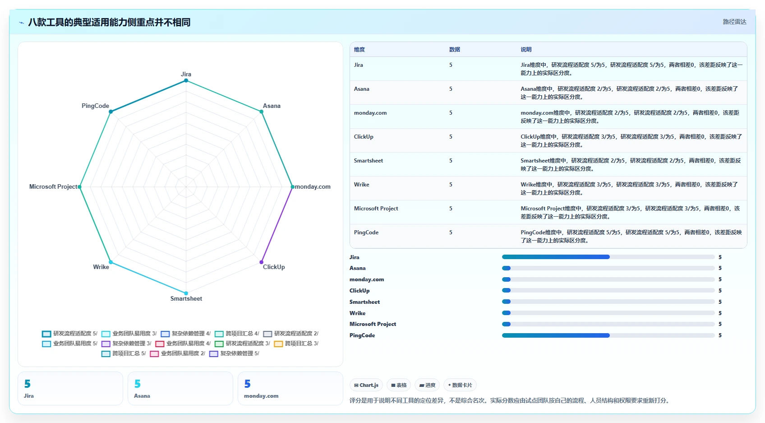Click the small icon beside the page title
This screenshot has width=765, height=423.
click(x=21, y=23)
